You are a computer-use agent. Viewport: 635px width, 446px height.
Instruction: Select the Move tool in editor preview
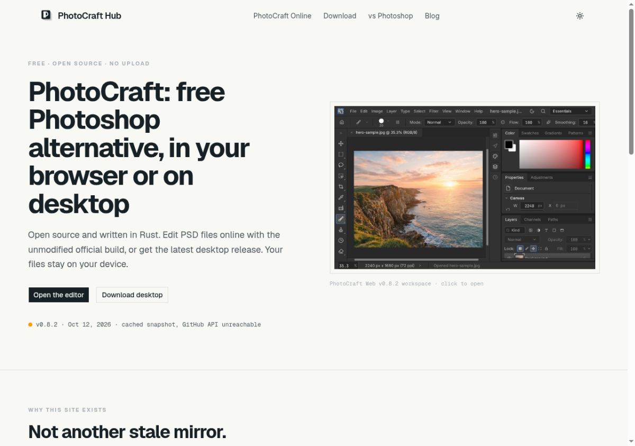tap(341, 143)
